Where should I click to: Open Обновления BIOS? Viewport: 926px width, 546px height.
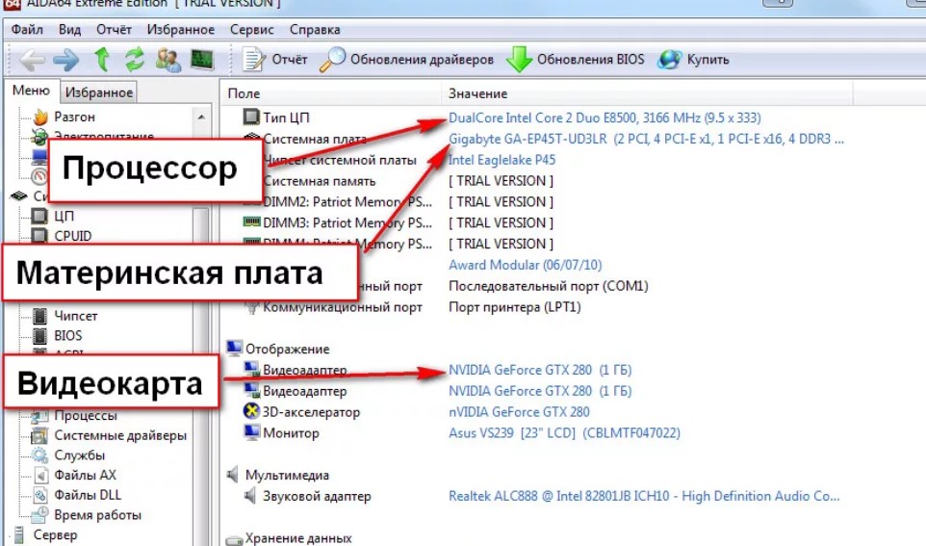click(x=576, y=60)
